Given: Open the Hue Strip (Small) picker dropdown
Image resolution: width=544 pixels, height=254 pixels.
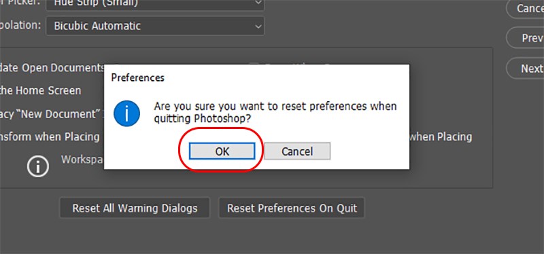Looking at the screenshot, I should click(x=155, y=5).
